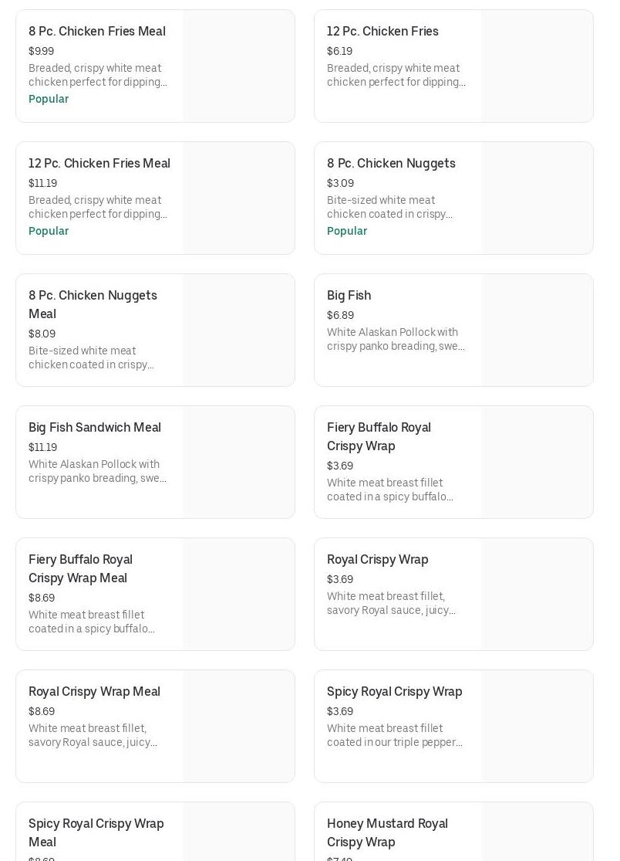Open the 12 Pc. Chicken Fries Meal item
This screenshot has width=620, height=861.
[99, 164]
